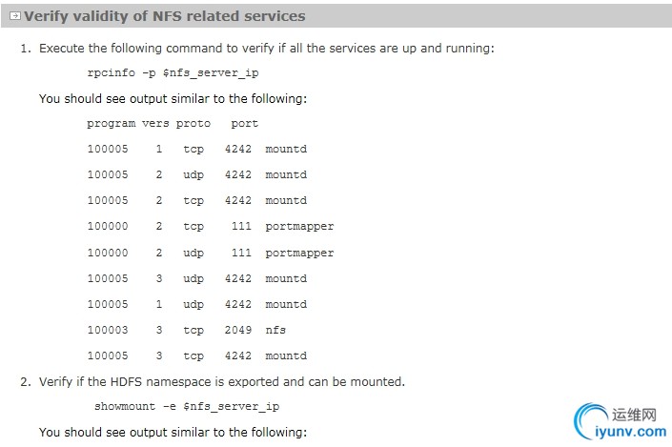Click the udp portmapper row text

[211, 253]
